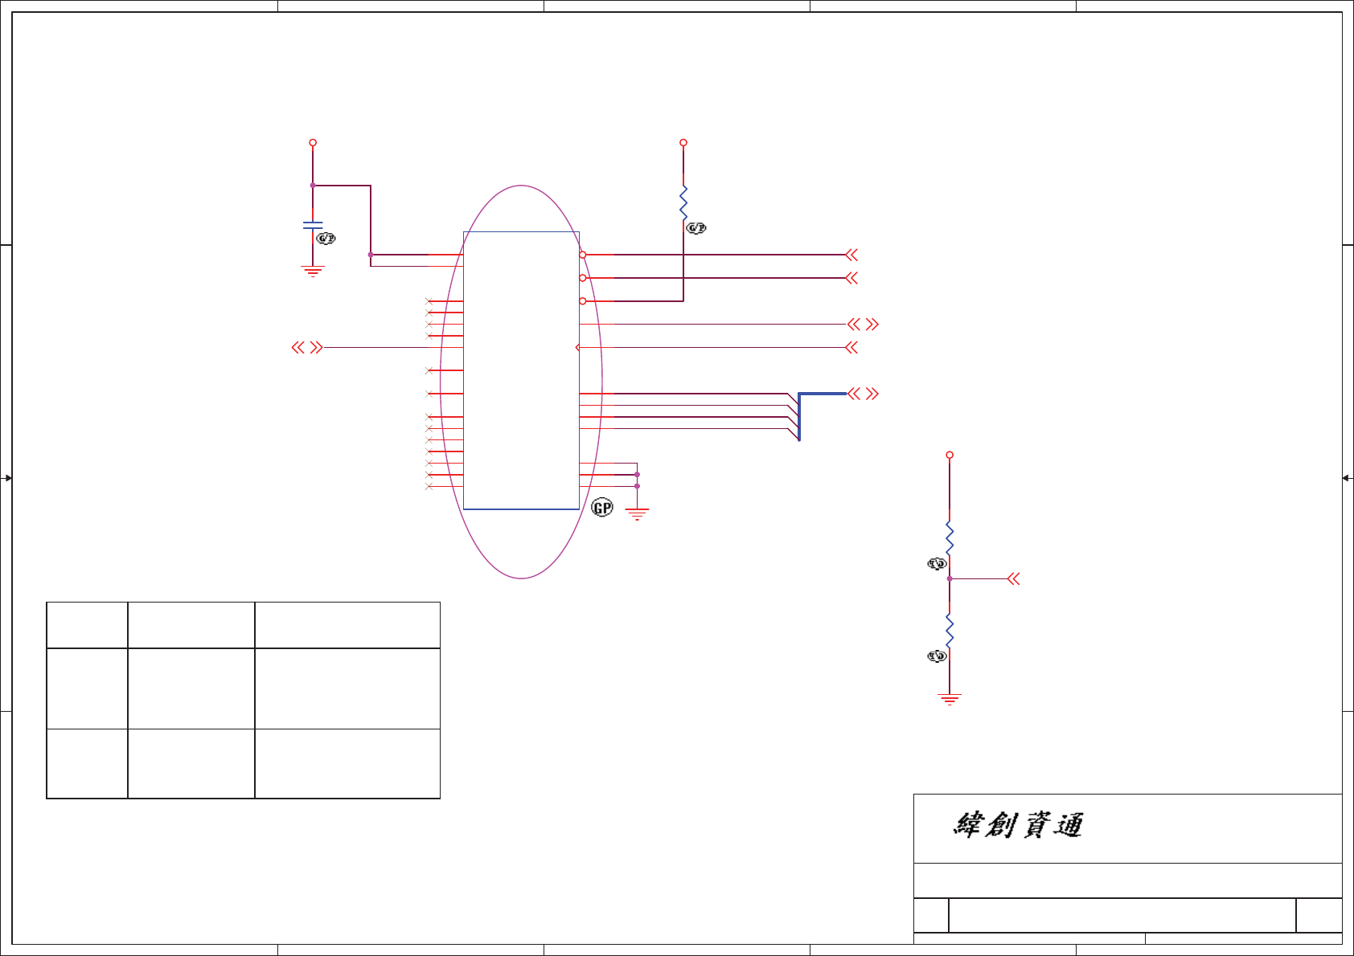Click the off-page connector at divider midpoint
The width and height of the screenshot is (1354, 956).
click(1013, 578)
